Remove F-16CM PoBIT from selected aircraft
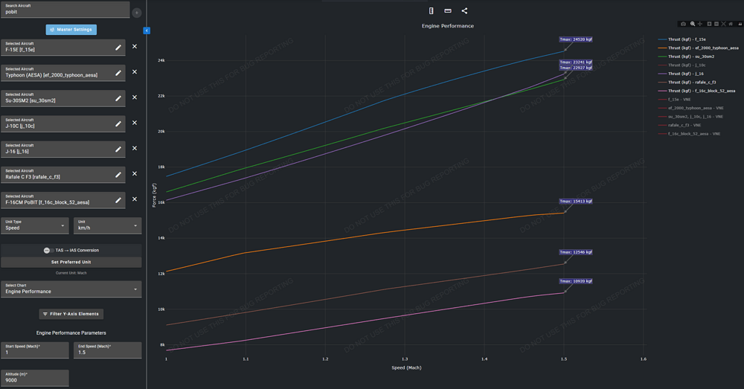This screenshot has width=744, height=389. [135, 199]
